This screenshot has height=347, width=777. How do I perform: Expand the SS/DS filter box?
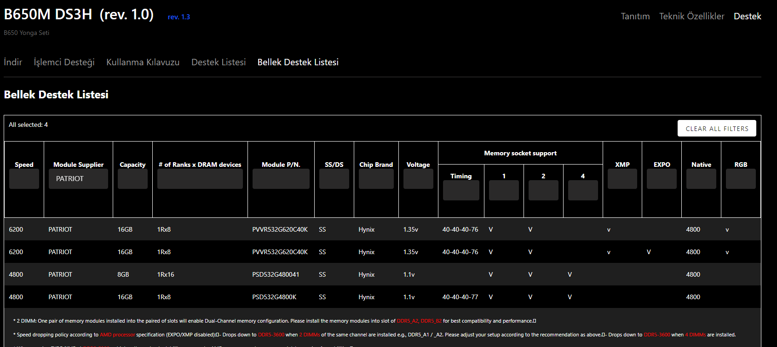click(334, 179)
